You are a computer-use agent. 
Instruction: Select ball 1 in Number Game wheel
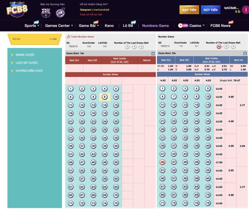click(162, 88)
